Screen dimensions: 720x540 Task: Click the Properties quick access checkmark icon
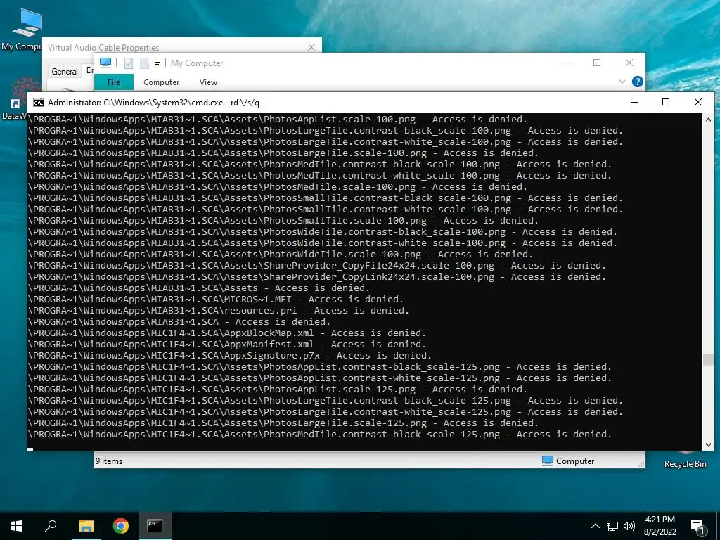click(129, 63)
